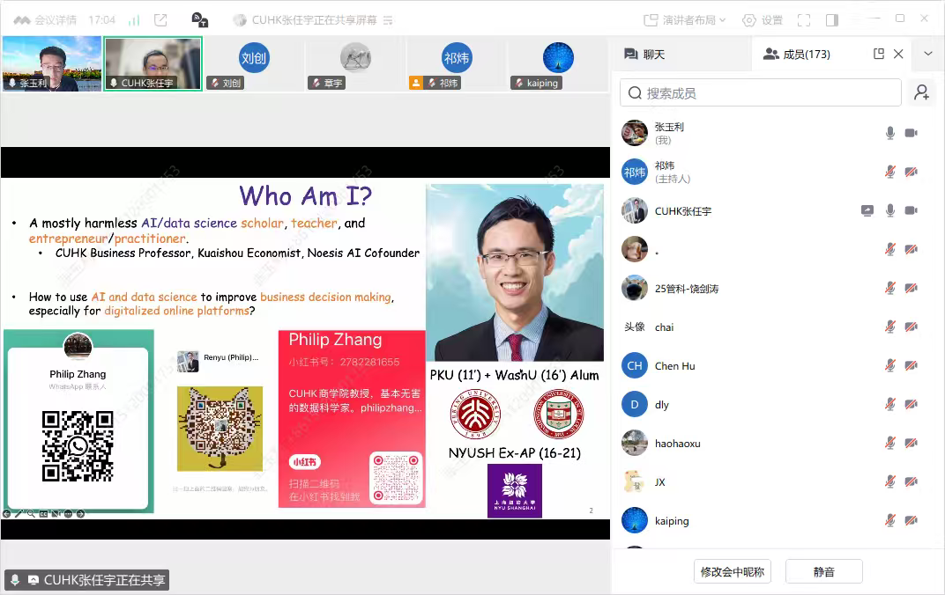The image size is (945, 595).
Task: Click the 搜索成员 search field
Action: [761, 92]
